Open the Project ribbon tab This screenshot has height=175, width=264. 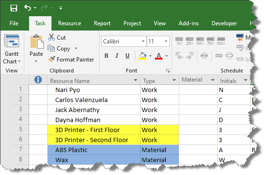click(x=132, y=23)
